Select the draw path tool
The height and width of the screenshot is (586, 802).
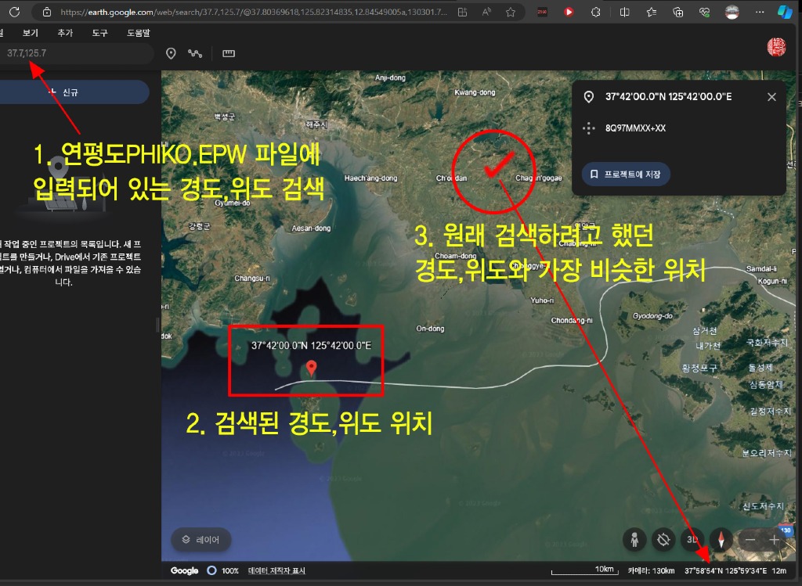pyautogui.click(x=195, y=53)
